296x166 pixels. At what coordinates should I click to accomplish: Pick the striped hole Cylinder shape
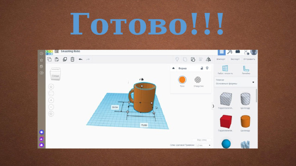point(245,99)
